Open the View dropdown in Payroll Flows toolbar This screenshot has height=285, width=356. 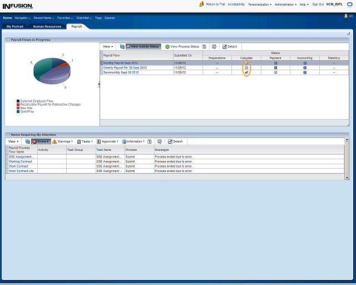[x=108, y=47]
